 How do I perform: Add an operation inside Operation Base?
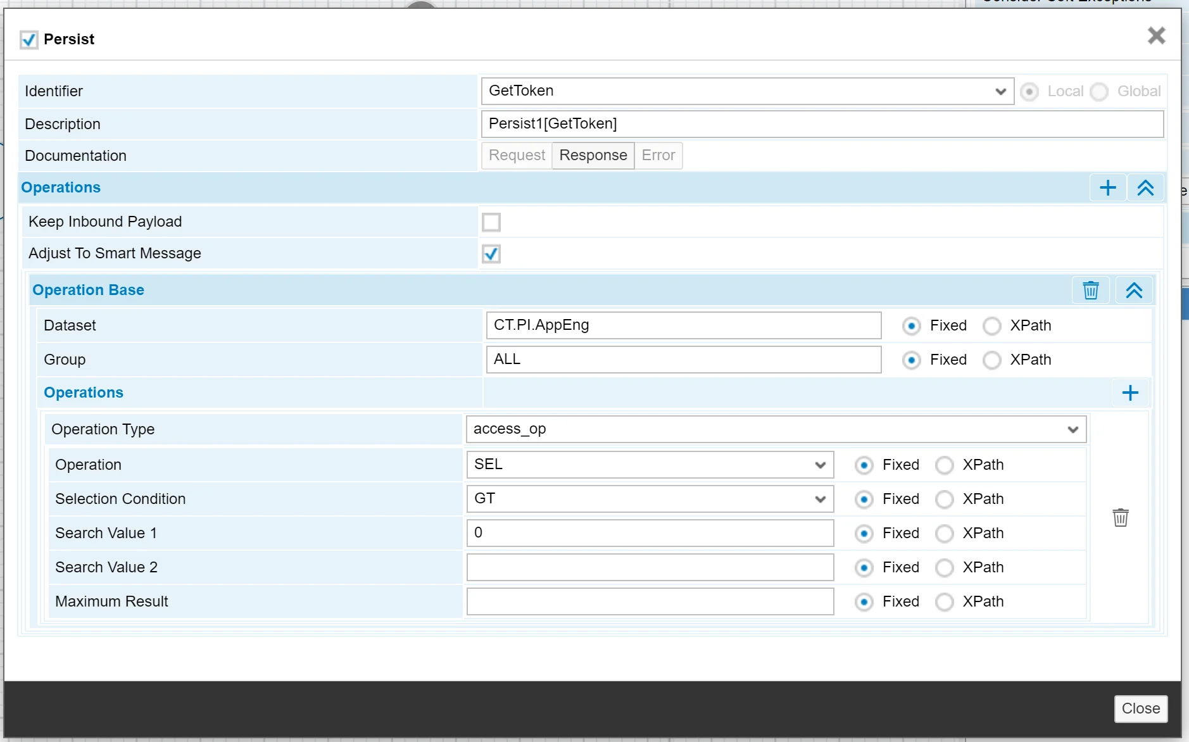[x=1130, y=393]
